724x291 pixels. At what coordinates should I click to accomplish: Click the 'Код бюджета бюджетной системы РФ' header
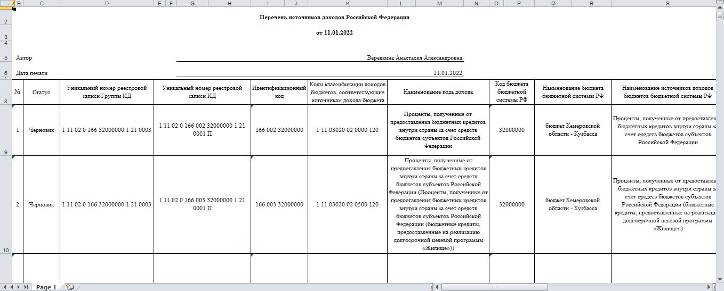pos(512,92)
